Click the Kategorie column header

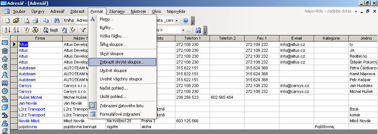[x=331, y=38]
